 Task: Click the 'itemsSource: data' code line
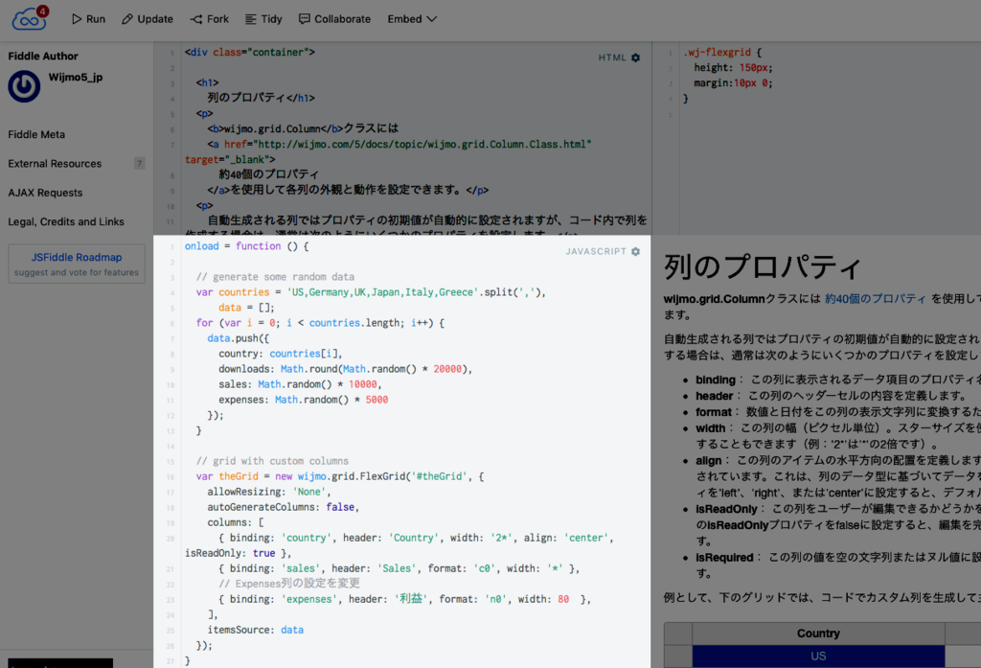(x=255, y=630)
